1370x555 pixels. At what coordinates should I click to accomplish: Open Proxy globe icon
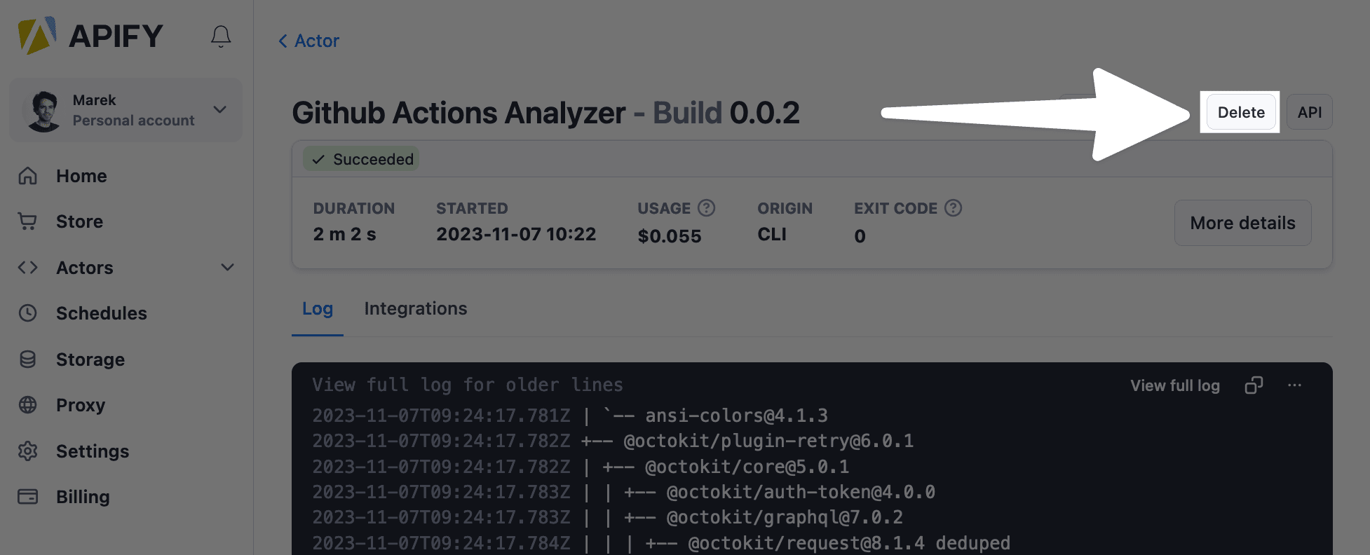coord(27,405)
